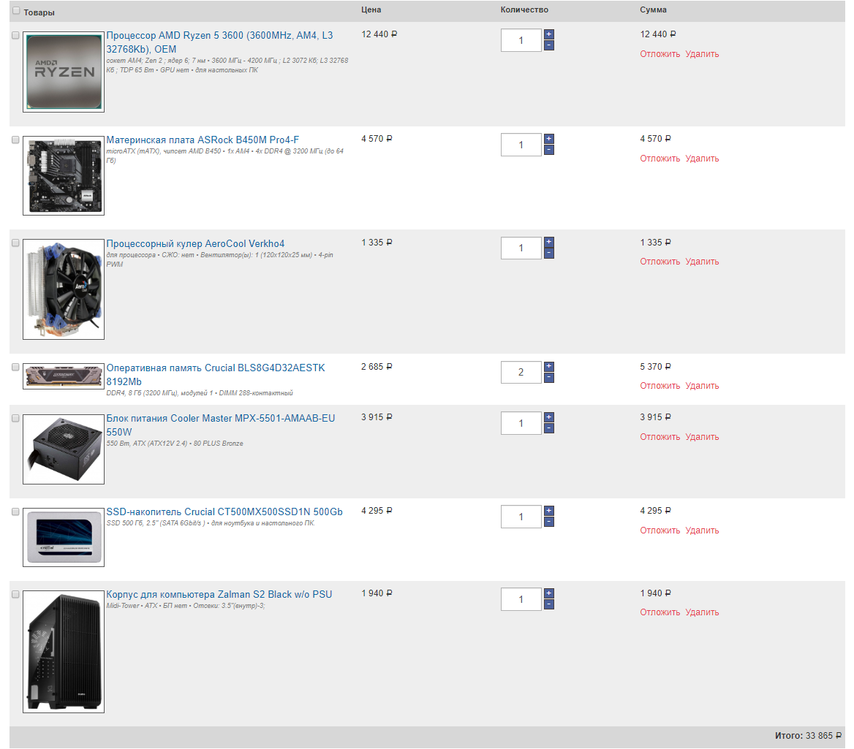Decrease quantity of ASRock B450M Pro4-F motherboard

[549, 151]
